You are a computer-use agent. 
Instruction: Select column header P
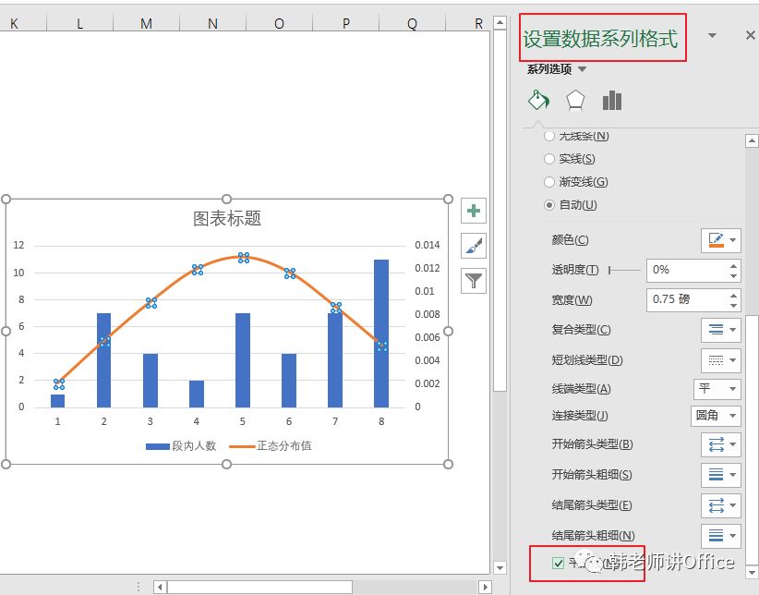pyautogui.click(x=345, y=23)
